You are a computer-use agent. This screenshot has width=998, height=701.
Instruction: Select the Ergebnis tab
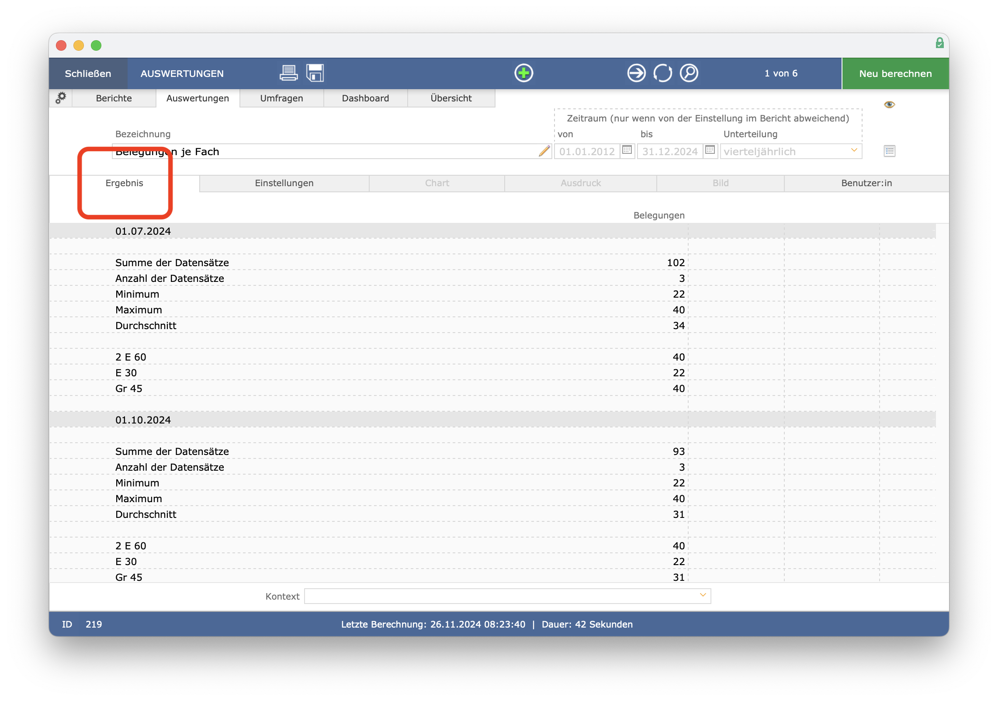click(125, 183)
